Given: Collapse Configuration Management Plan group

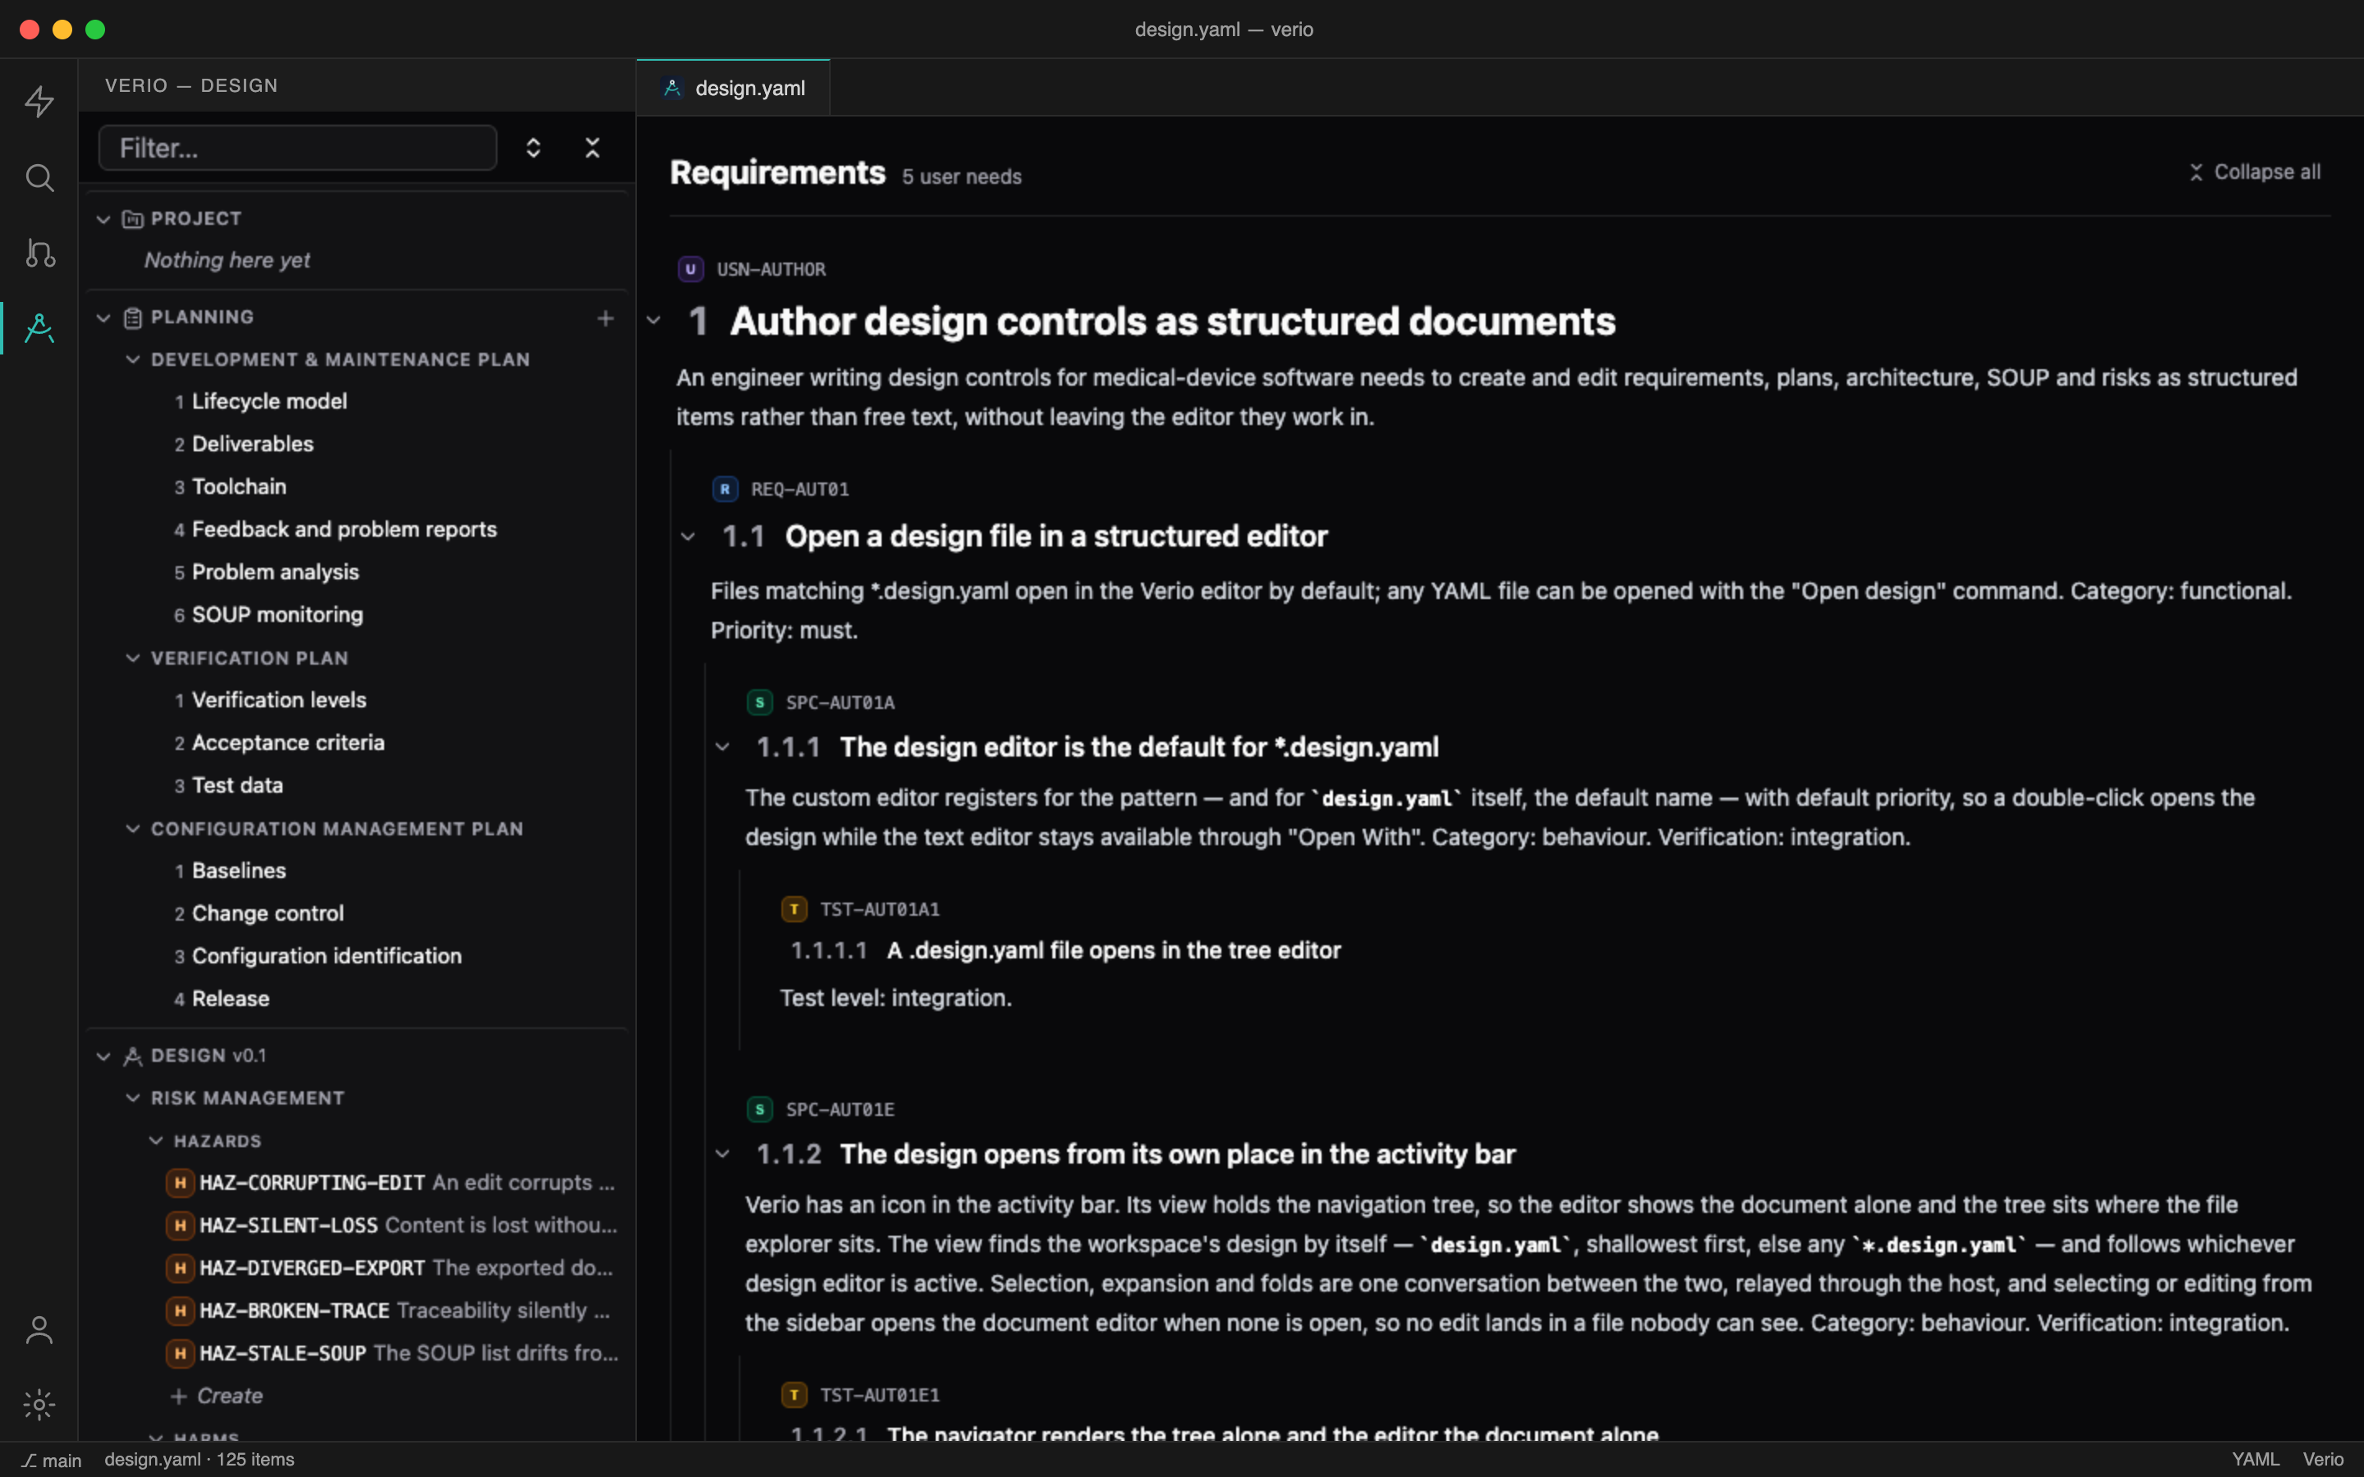Looking at the screenshot, I should (133, 829).
